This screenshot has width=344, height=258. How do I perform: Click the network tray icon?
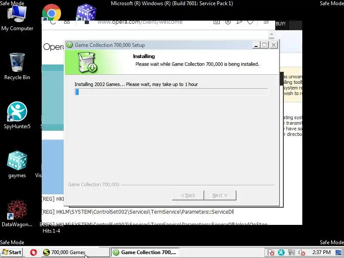click(x=292, y=252)
